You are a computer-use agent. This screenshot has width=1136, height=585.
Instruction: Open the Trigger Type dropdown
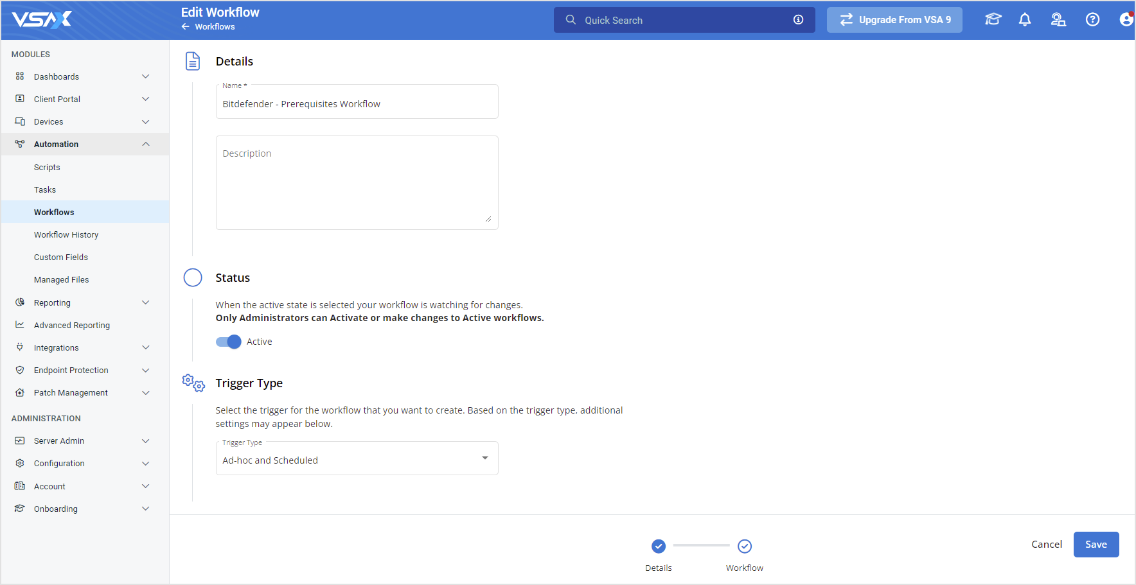[485, 457]
